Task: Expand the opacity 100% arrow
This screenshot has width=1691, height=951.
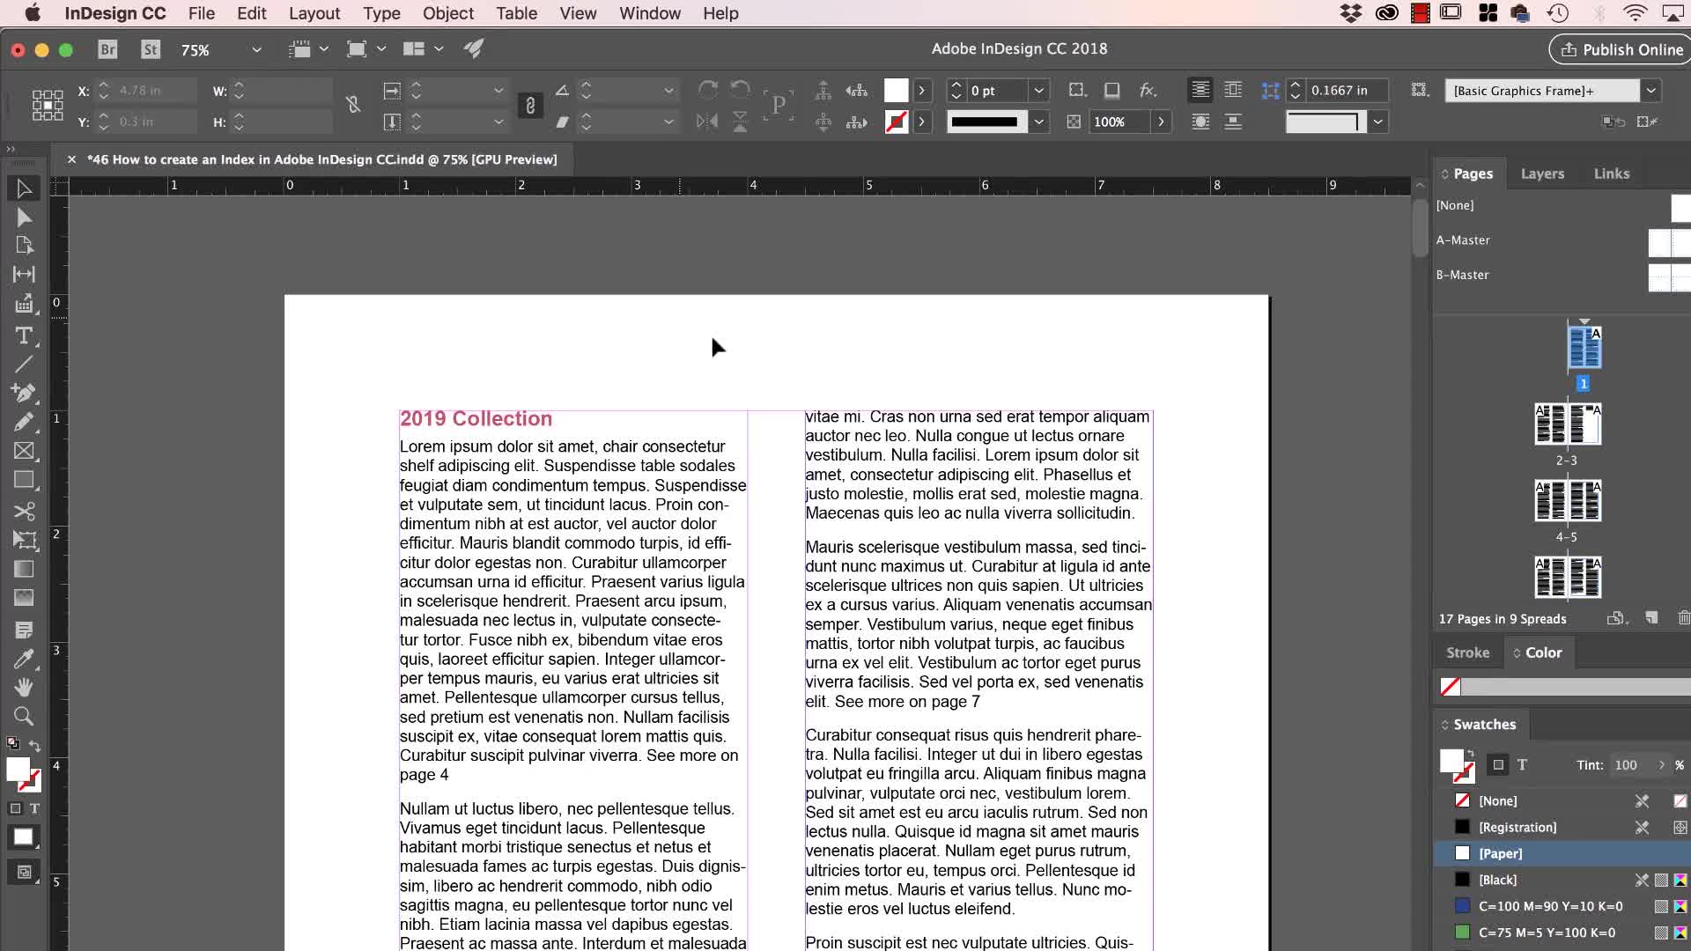Action: pyautogui.click(x=1162, y=122)
